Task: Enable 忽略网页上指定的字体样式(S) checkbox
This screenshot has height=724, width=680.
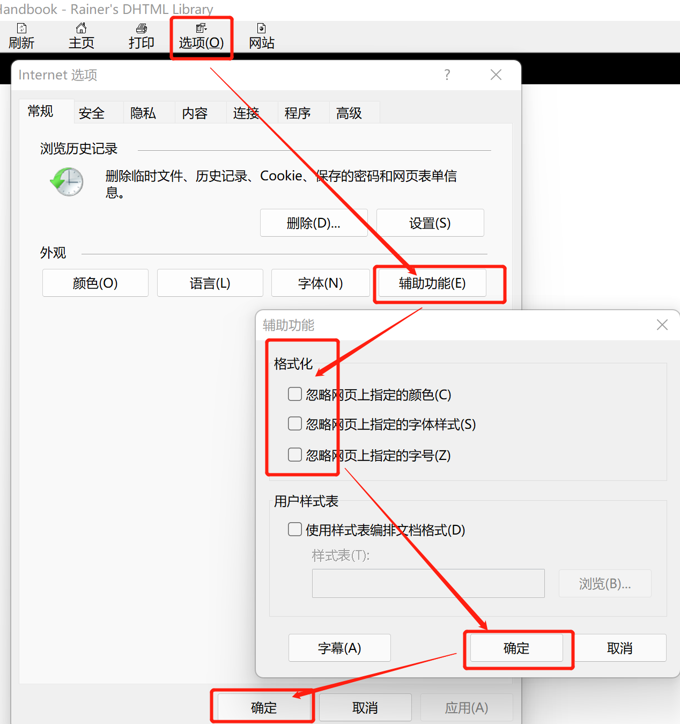Action: click(x=295, y=423)
